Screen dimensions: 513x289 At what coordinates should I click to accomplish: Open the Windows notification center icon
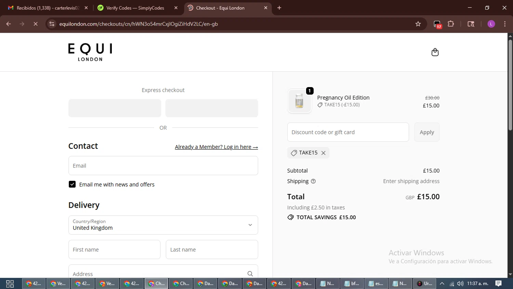499,284
